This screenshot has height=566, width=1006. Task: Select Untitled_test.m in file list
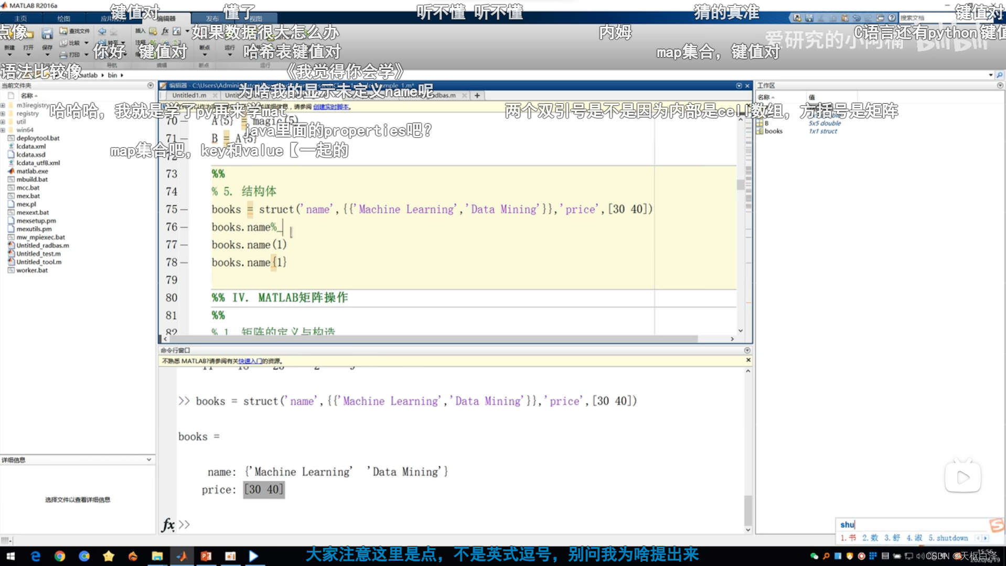[x=38, y=254]
